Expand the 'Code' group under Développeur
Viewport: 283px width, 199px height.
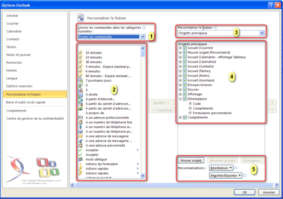[190, 104]
